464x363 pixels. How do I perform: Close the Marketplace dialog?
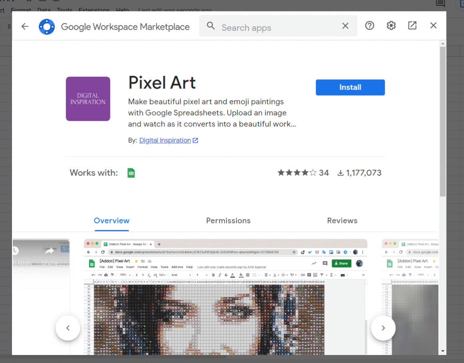click(433, 25)
